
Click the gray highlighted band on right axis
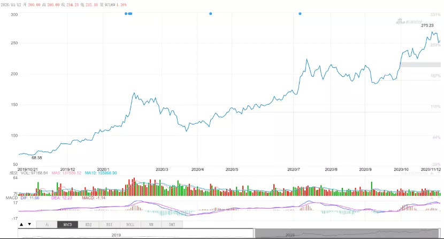(x=420, y=65)
